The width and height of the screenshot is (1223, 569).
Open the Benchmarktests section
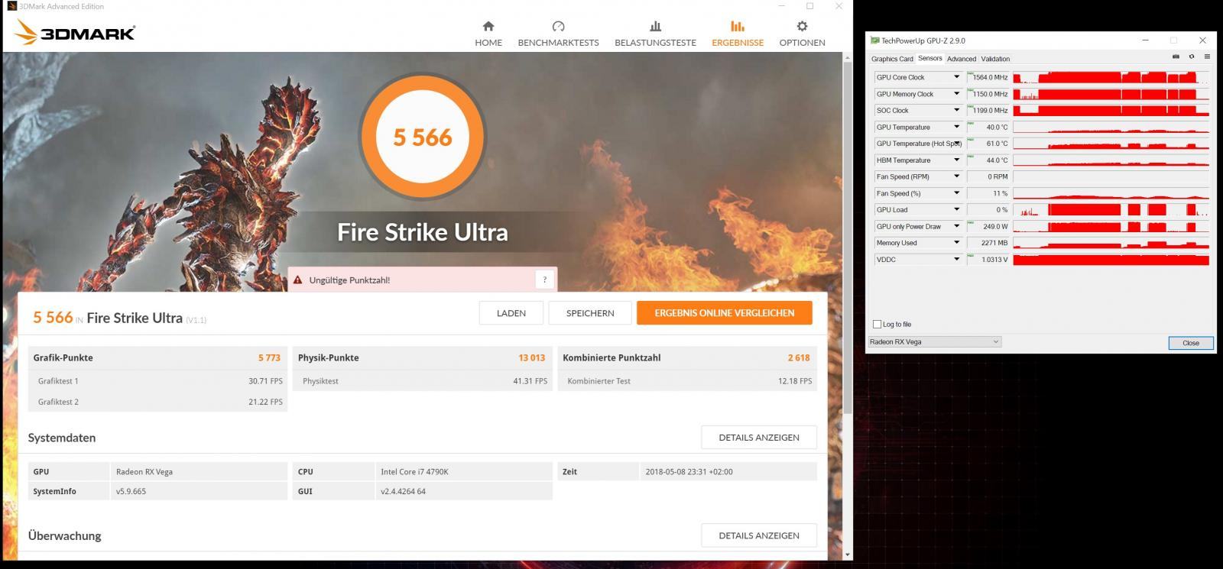pyautogui.click(x=558, y=34)
